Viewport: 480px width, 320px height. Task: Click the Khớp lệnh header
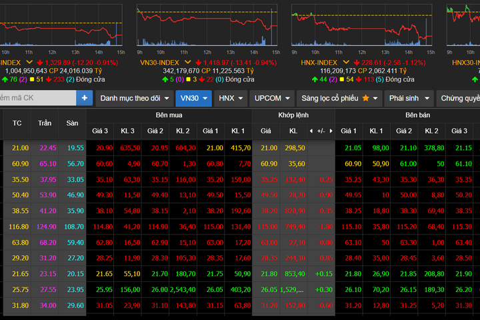[x=293, y=115]
